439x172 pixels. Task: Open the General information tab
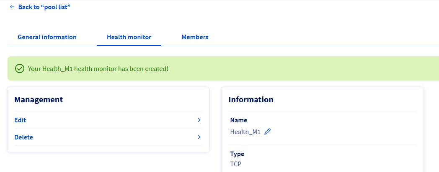(x=47, y=37)
